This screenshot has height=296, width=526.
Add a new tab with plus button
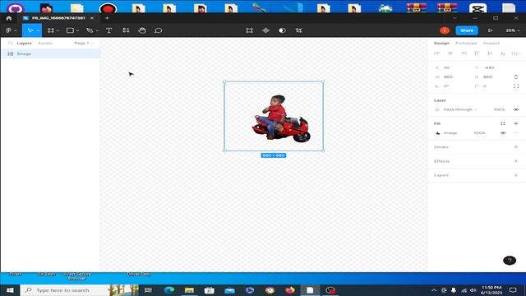click(x=107, y=18)
